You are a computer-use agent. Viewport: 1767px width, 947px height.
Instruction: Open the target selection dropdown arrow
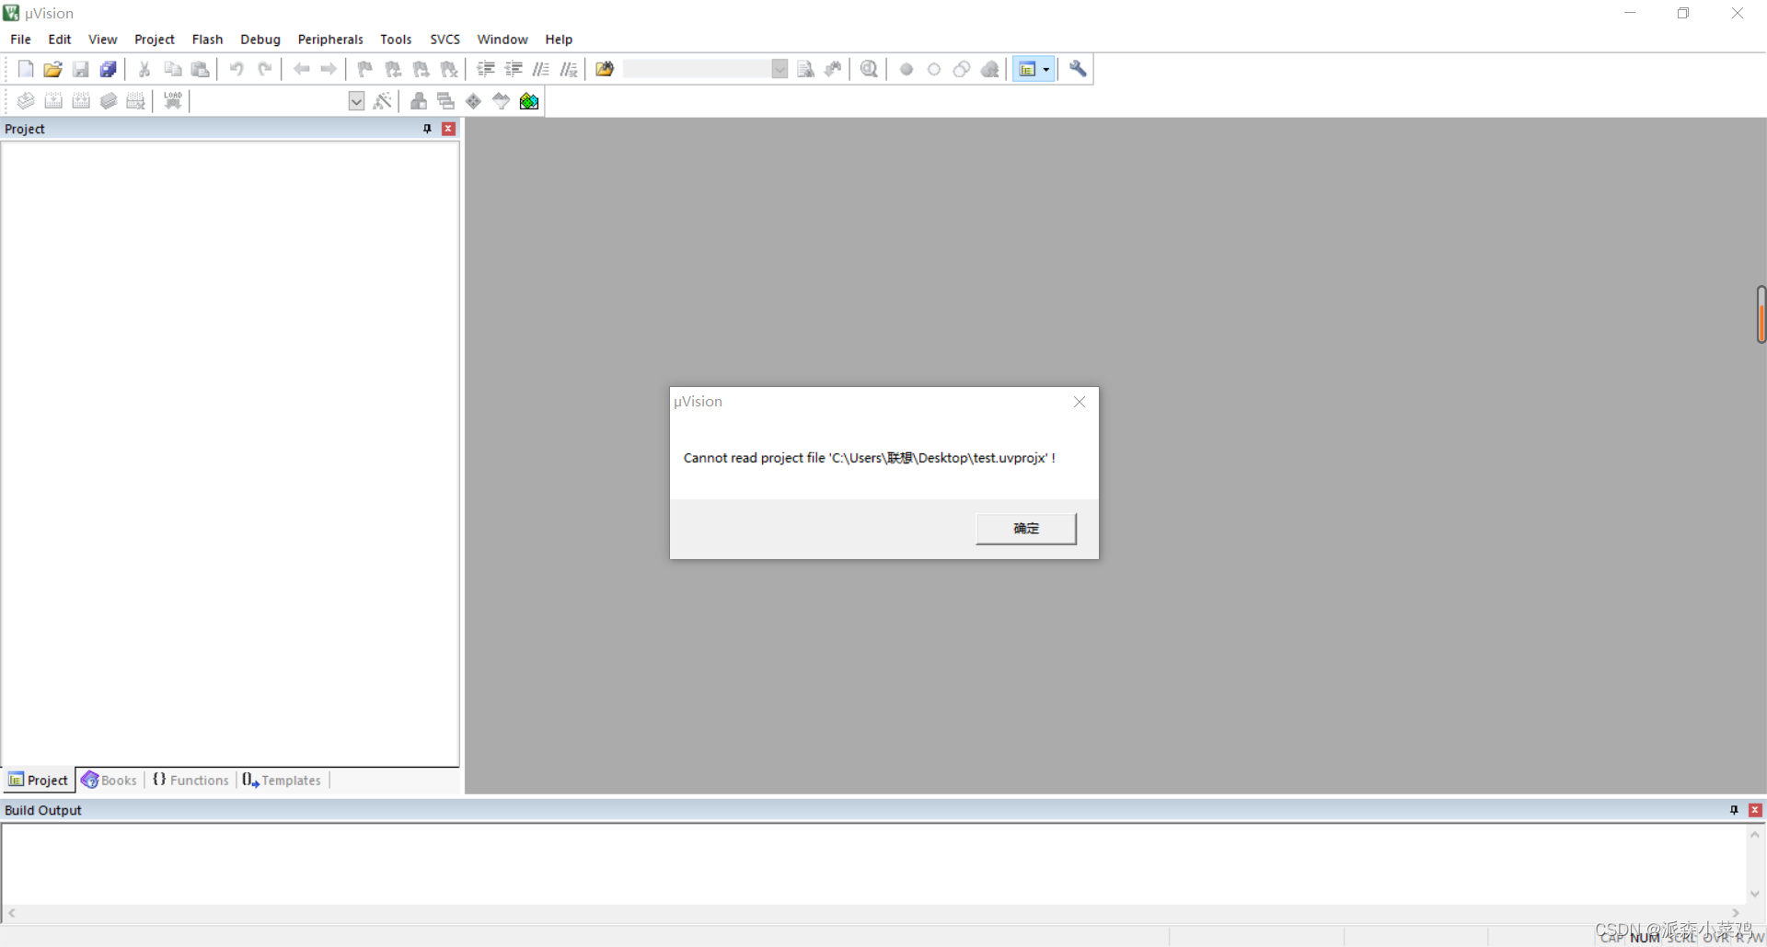(x=356, y=101)
